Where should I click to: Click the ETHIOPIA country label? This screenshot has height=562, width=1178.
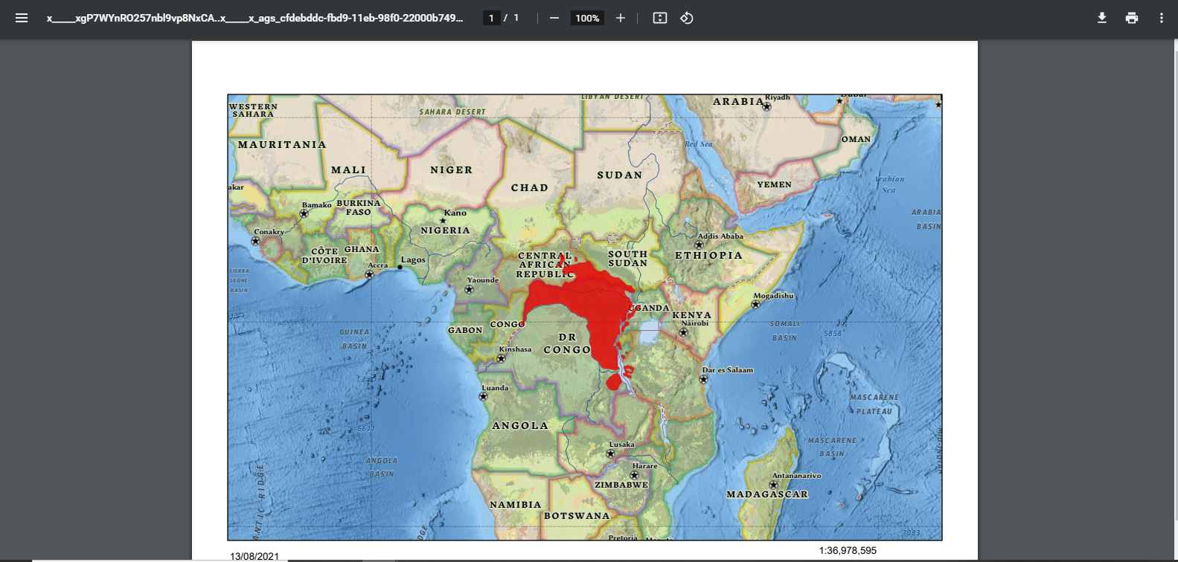[x=708, y=255]
